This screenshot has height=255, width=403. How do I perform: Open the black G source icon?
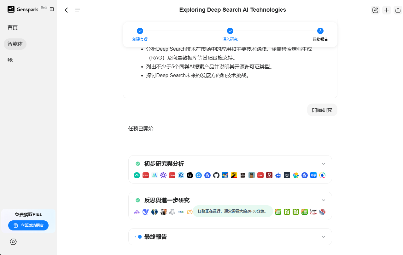tap(190, 175)
